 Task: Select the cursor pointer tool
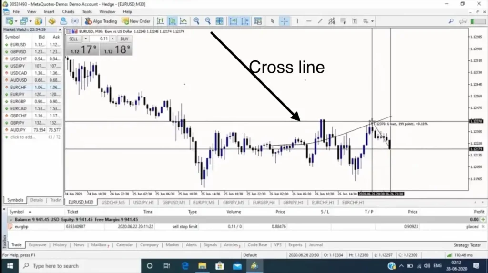pyautogui.click(x=272, y=21)
